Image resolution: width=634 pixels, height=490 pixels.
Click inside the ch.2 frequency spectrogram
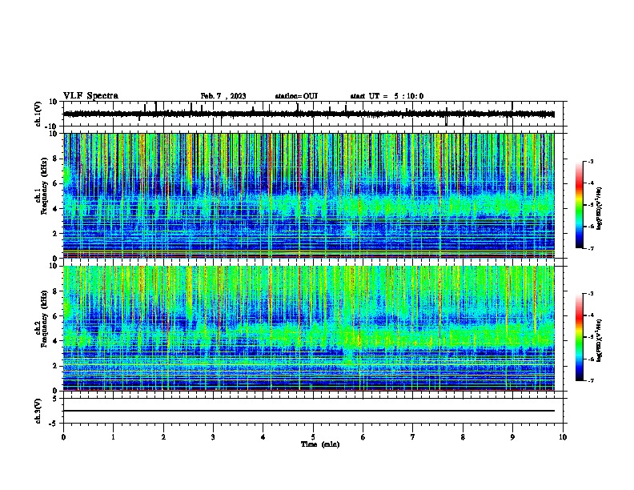coord(309,328)
